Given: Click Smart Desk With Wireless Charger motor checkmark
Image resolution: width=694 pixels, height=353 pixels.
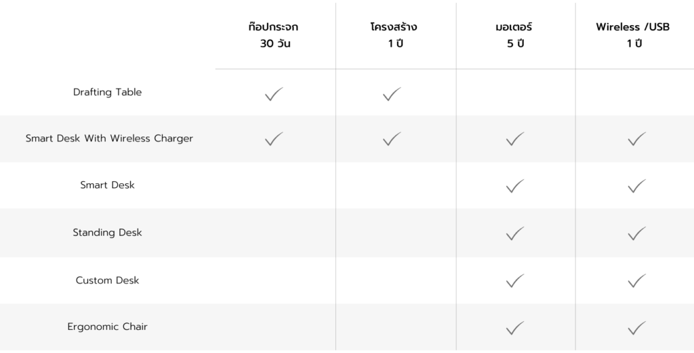Looking at the screenshot, I should 515,139.
